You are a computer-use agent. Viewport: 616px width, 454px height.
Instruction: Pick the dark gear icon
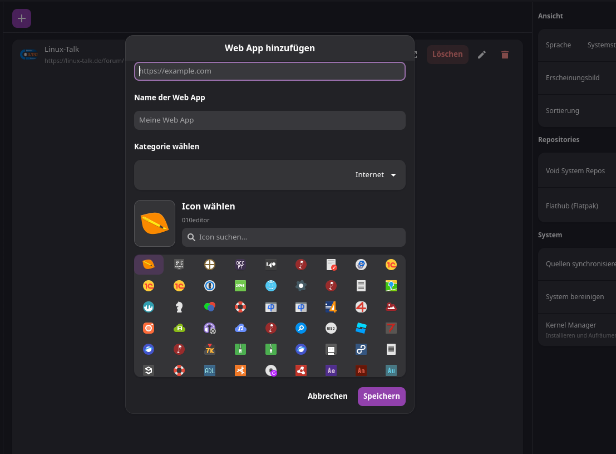click(x=301, y=286)
